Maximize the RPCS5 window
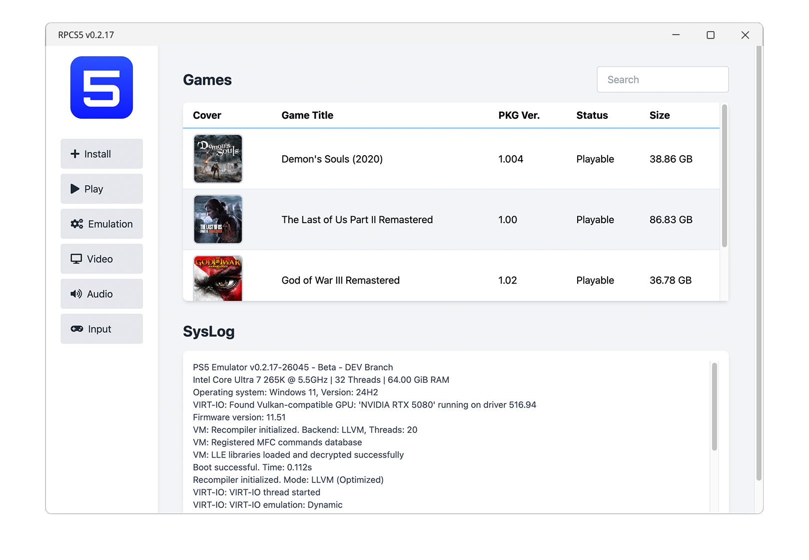 (711, 35)
